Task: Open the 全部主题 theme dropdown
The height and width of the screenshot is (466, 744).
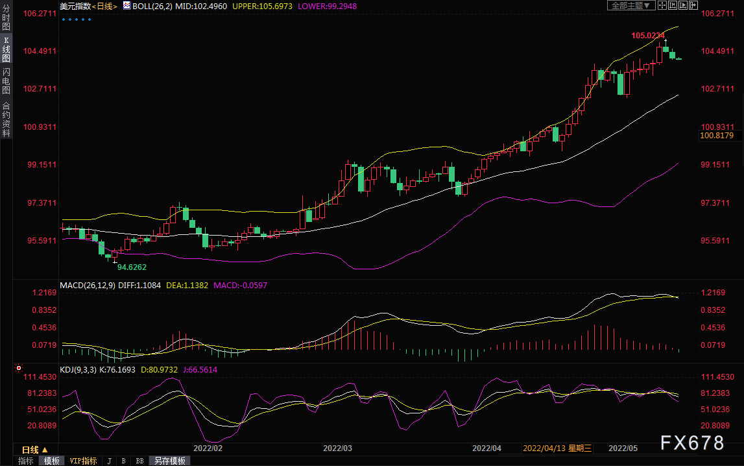Action: (x=629, y=5)
